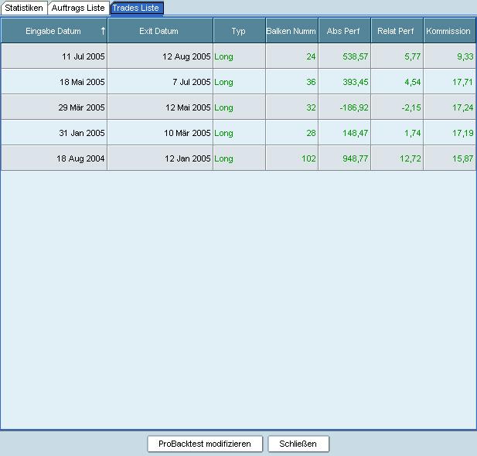The width and height of the screenshot is (477, 456).
Task: Select Kommission value 15,87
Action: [463, 158]
